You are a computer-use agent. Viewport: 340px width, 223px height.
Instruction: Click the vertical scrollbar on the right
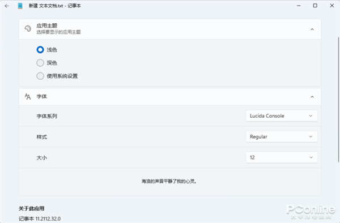click(x=338, y=100)
